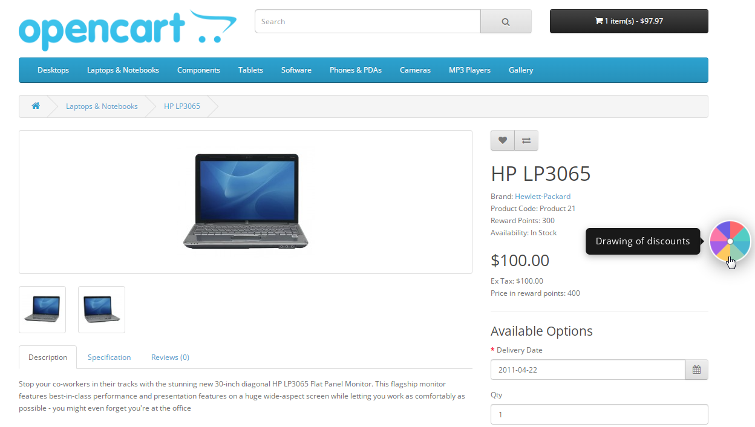Expand the Desktops menu
755x427 pixels.
(53, 70)
